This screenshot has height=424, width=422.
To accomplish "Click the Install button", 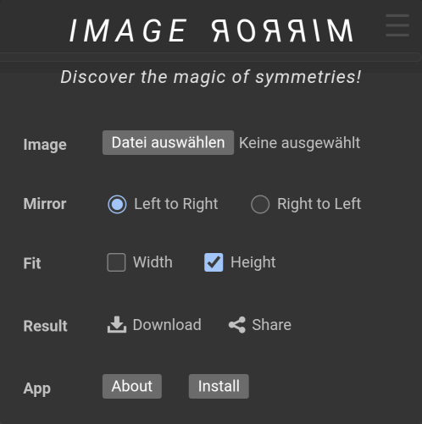I will click(219, 386).
